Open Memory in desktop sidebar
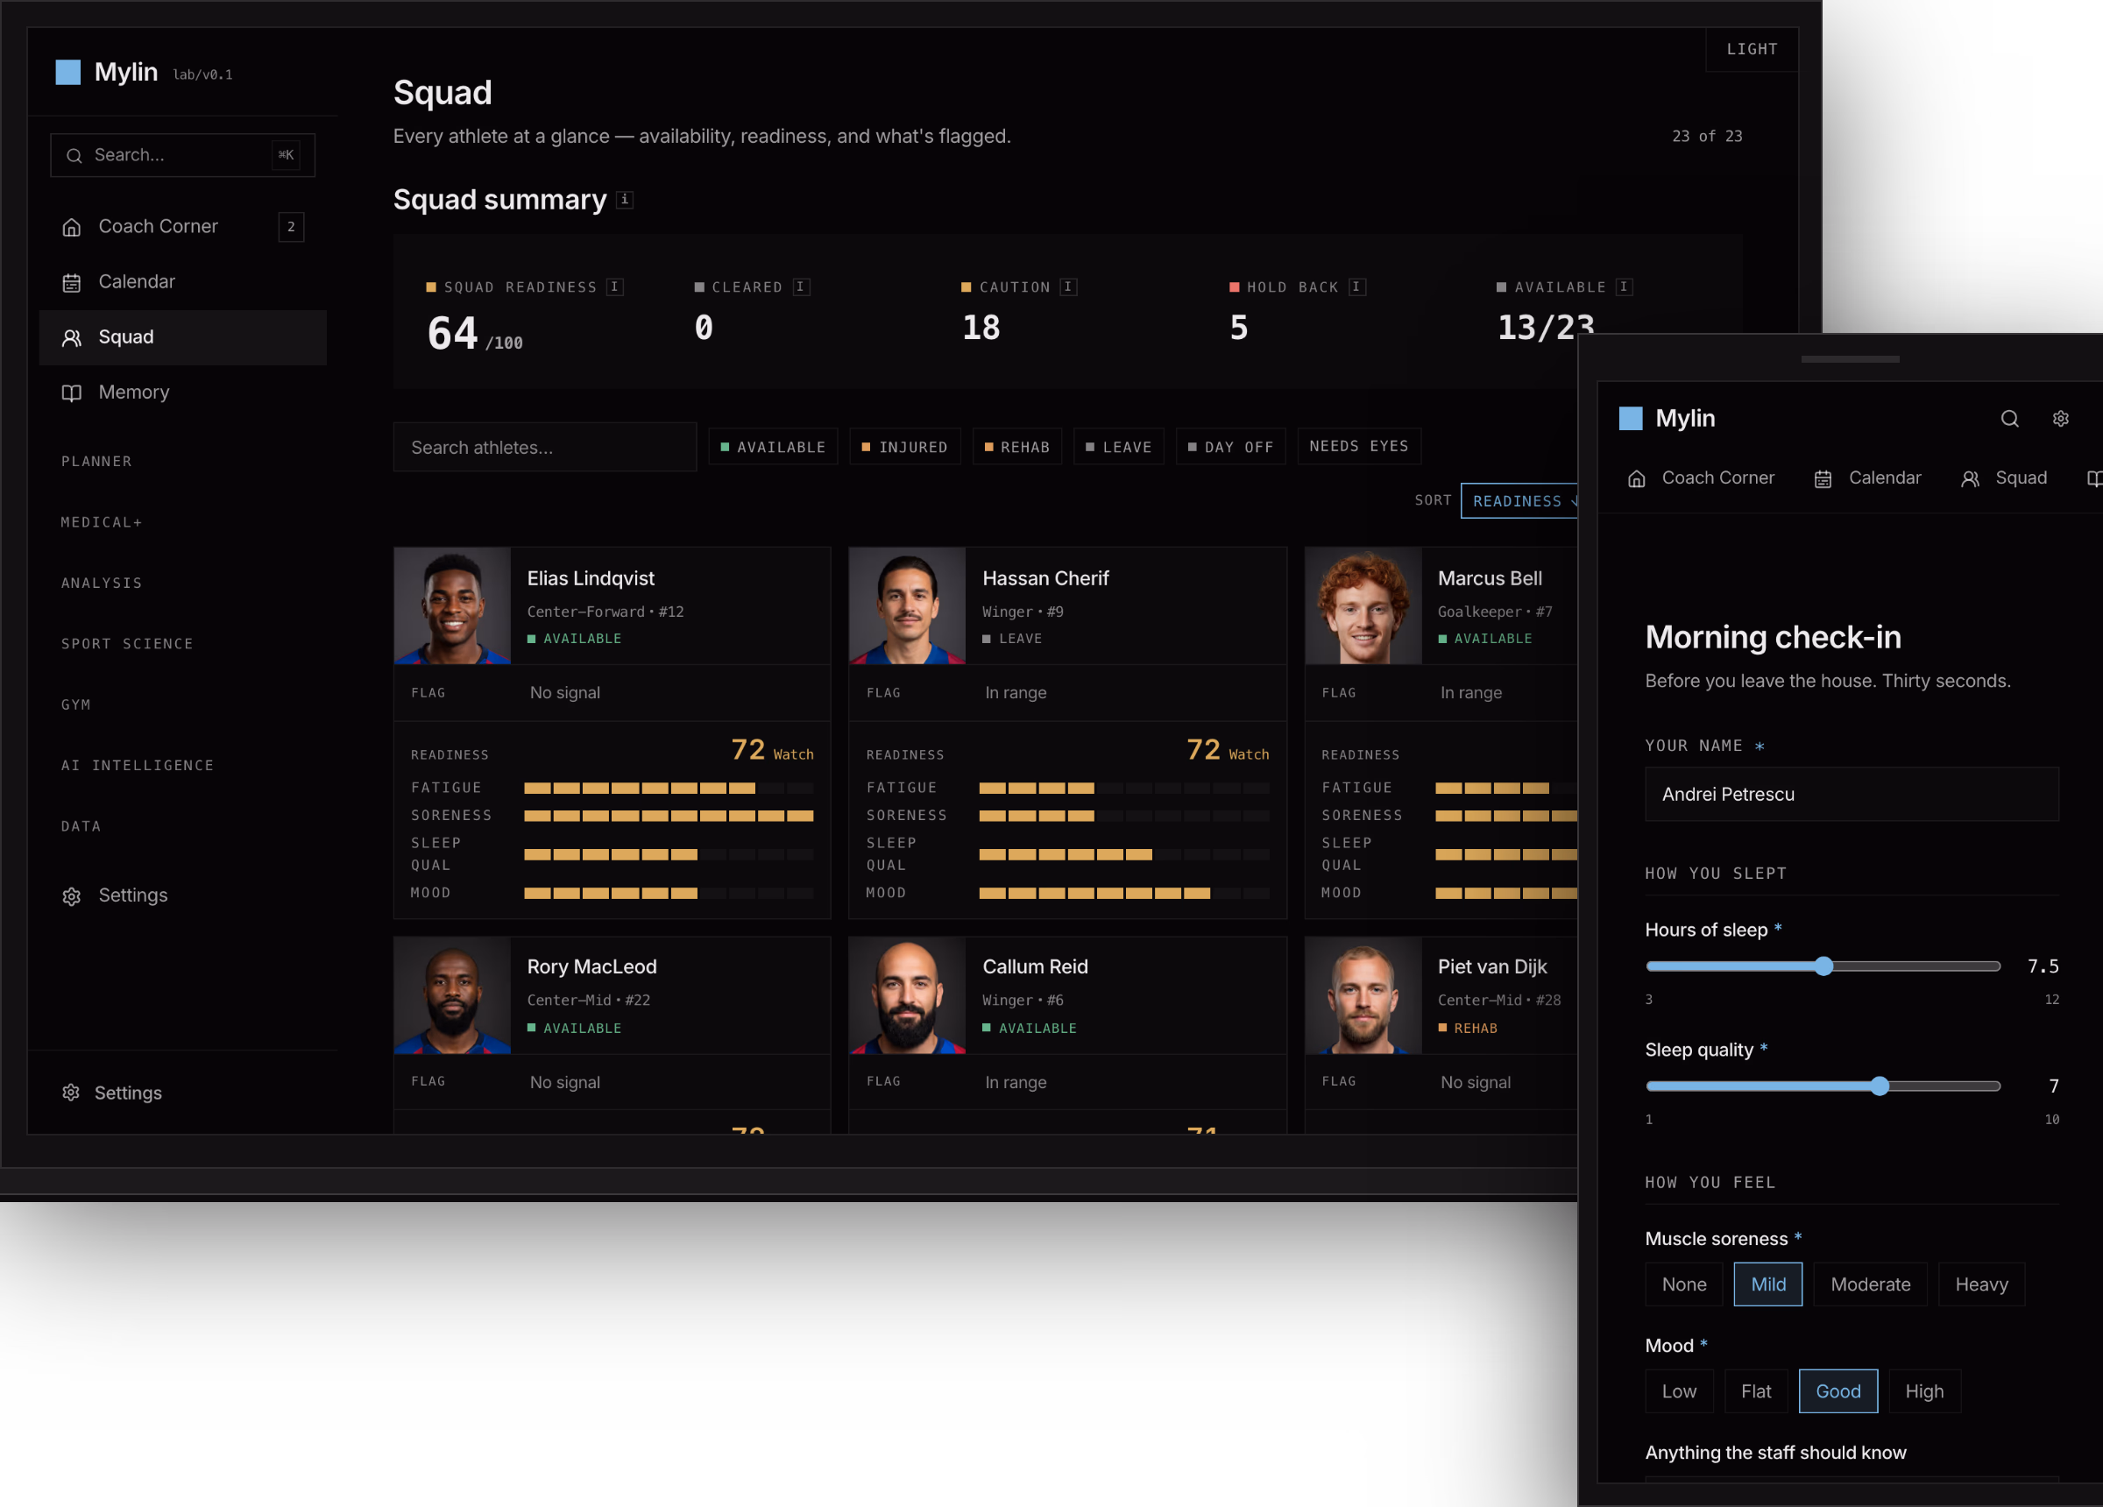The width and height of the screenshot is (2103, 1507). pos(182,393)
